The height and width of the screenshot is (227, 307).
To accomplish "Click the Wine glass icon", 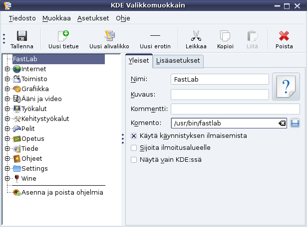I will click(17, 178).
